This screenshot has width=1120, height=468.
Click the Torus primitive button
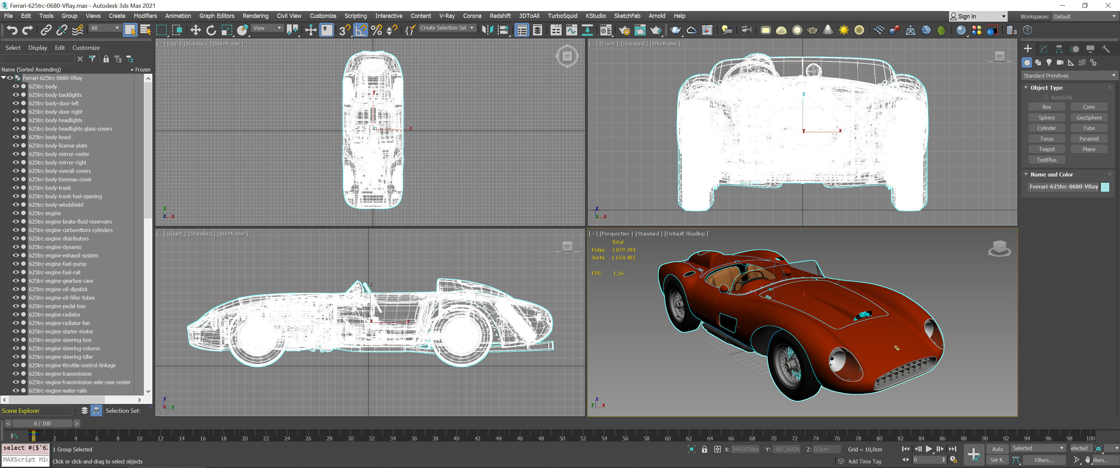click(1046, 138)
